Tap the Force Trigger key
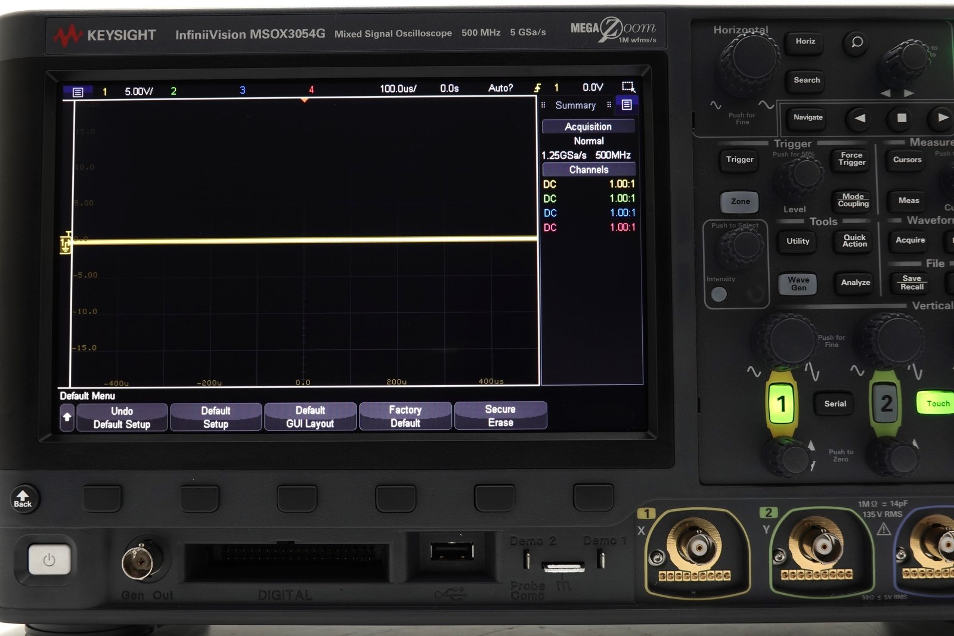The image size is (954, 636). 851,159
